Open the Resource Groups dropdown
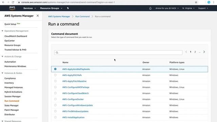 click(x=51, y=8)
